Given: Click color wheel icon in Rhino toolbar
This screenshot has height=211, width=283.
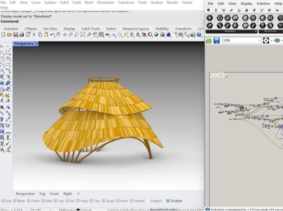Looking at the screenshot, I should (150, 34).
